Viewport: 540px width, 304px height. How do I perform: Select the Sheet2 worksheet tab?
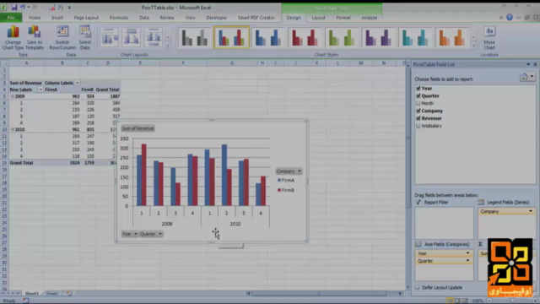coord(52,294)
